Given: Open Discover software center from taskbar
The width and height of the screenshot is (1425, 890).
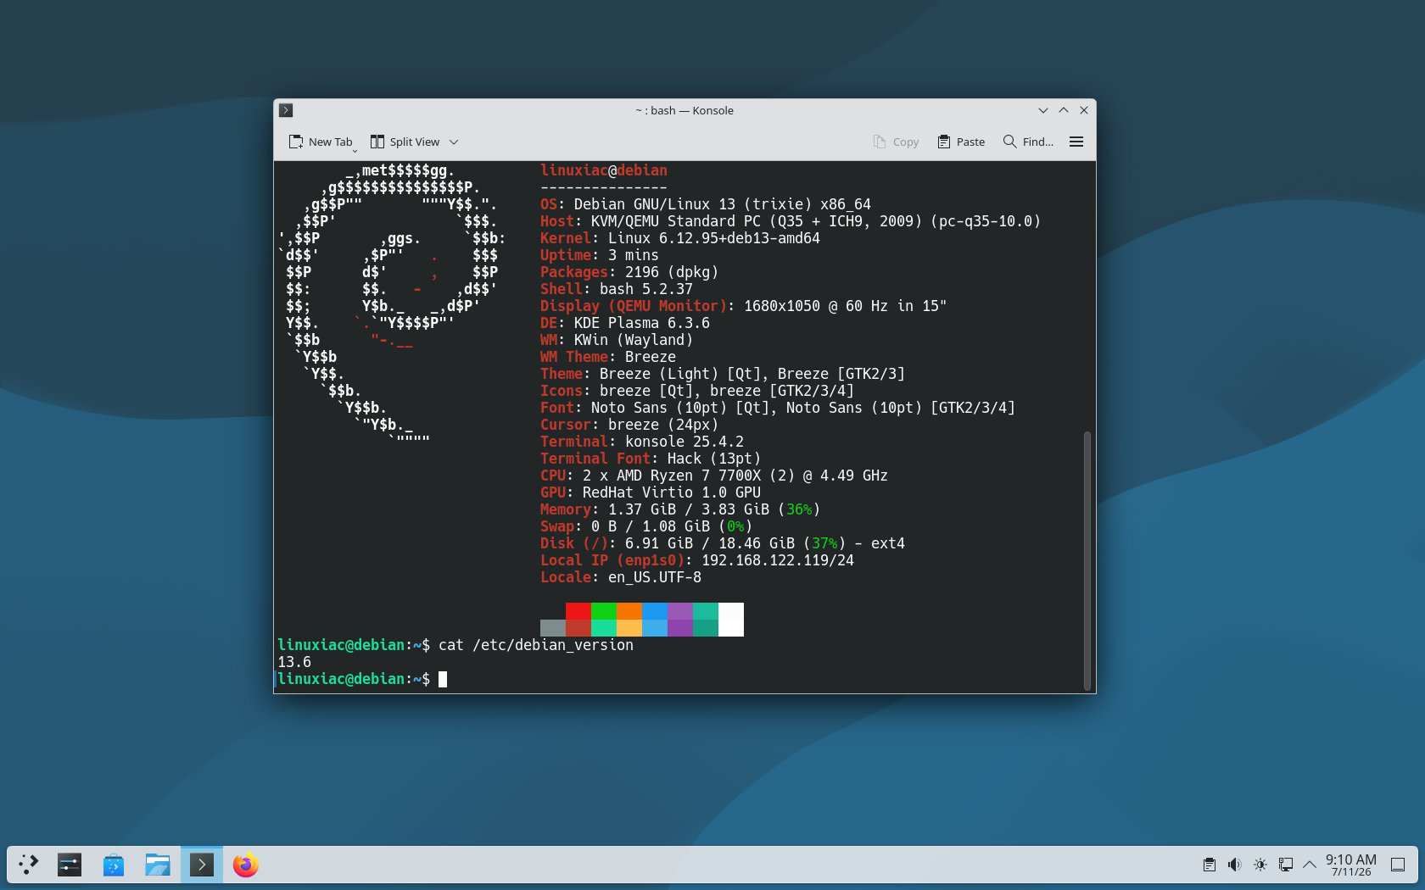Looking at the screenshot, I should [114, 865].
